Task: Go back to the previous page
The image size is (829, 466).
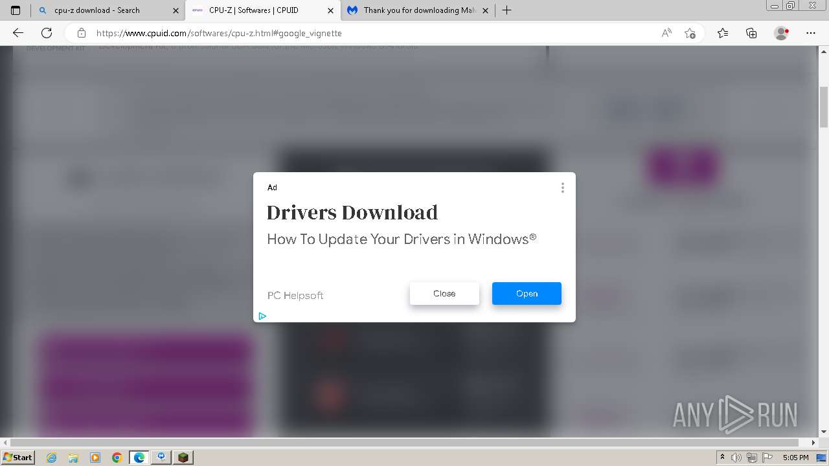Action: (18, 33)
